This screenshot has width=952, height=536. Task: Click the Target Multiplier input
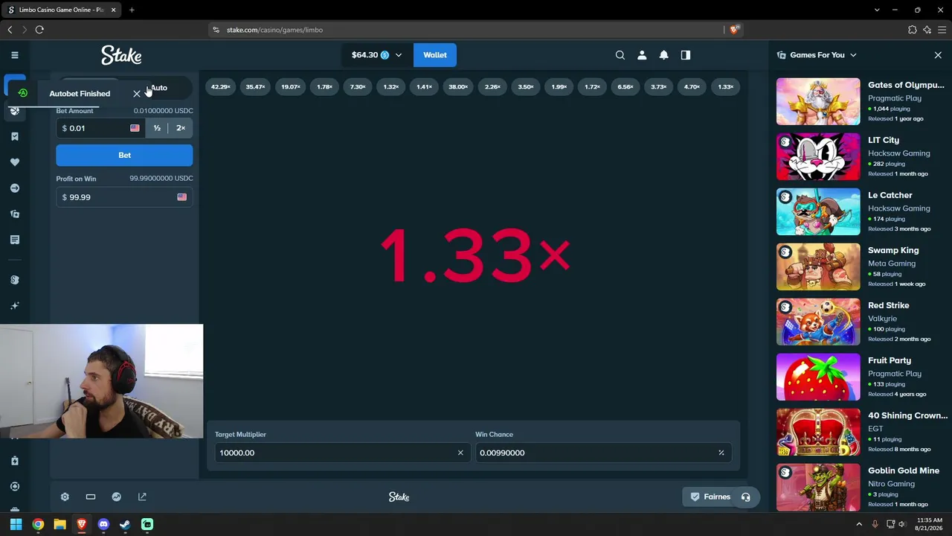342,453
